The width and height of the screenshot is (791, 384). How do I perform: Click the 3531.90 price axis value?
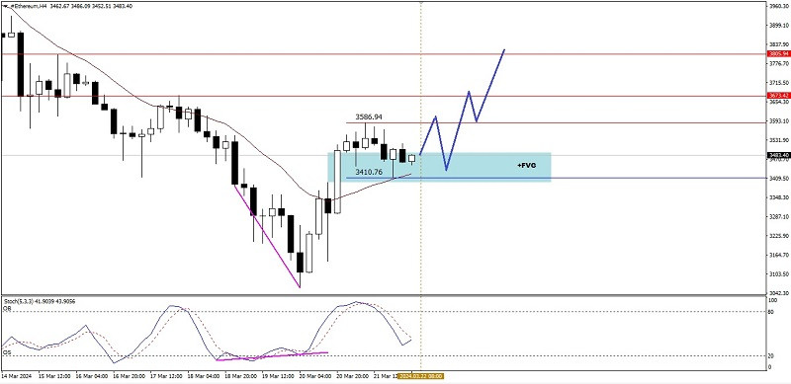point(779,140)
